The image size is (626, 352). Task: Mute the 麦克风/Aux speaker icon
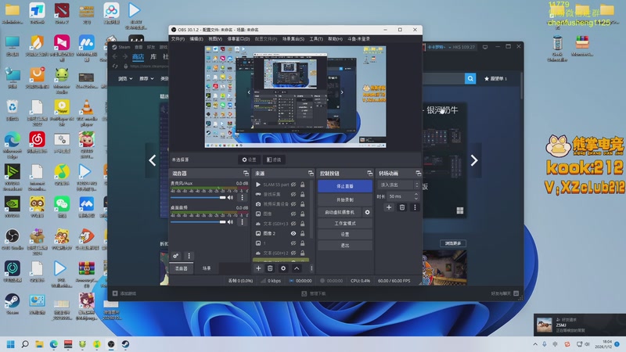230,198
